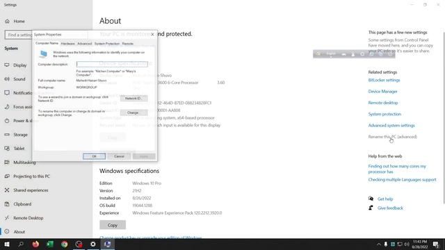Click the Network ID button
The height and width of the screenshot is (250, 445).
(133, 99)
